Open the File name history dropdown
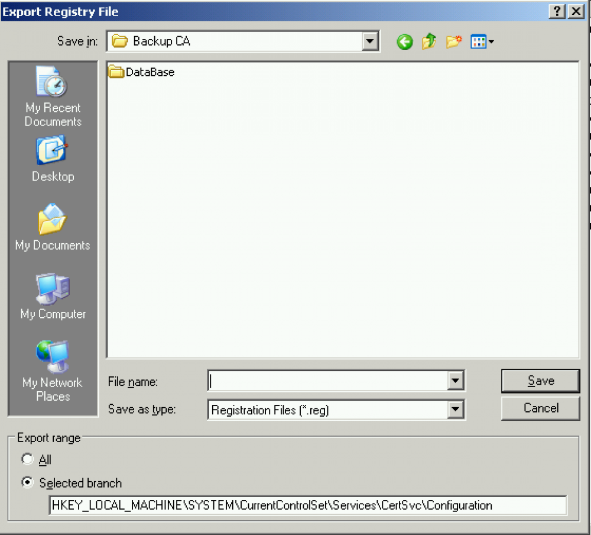This screenshot has width=591, height=535. coord(455,381)
